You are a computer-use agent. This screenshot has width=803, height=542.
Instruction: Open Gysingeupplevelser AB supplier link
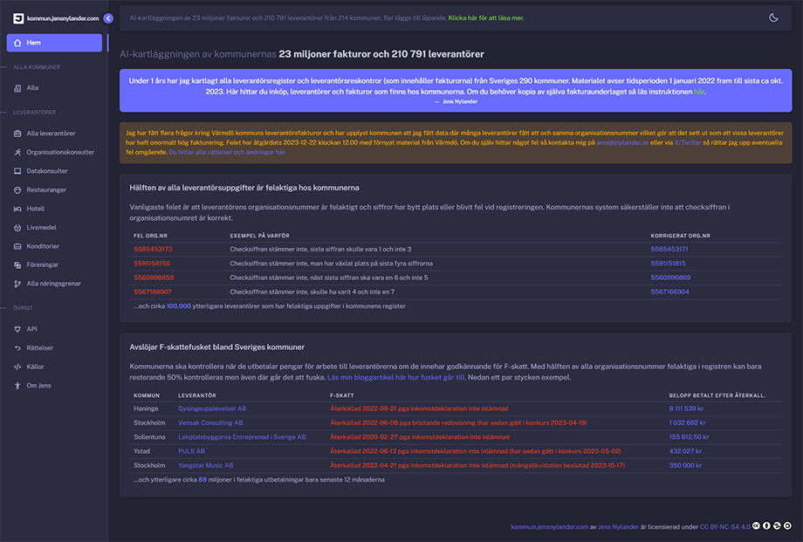[x=212, y=408]
